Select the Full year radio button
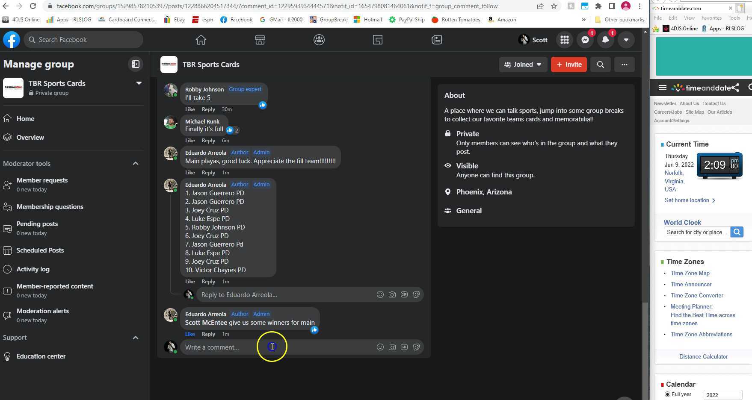 (667, 394)
